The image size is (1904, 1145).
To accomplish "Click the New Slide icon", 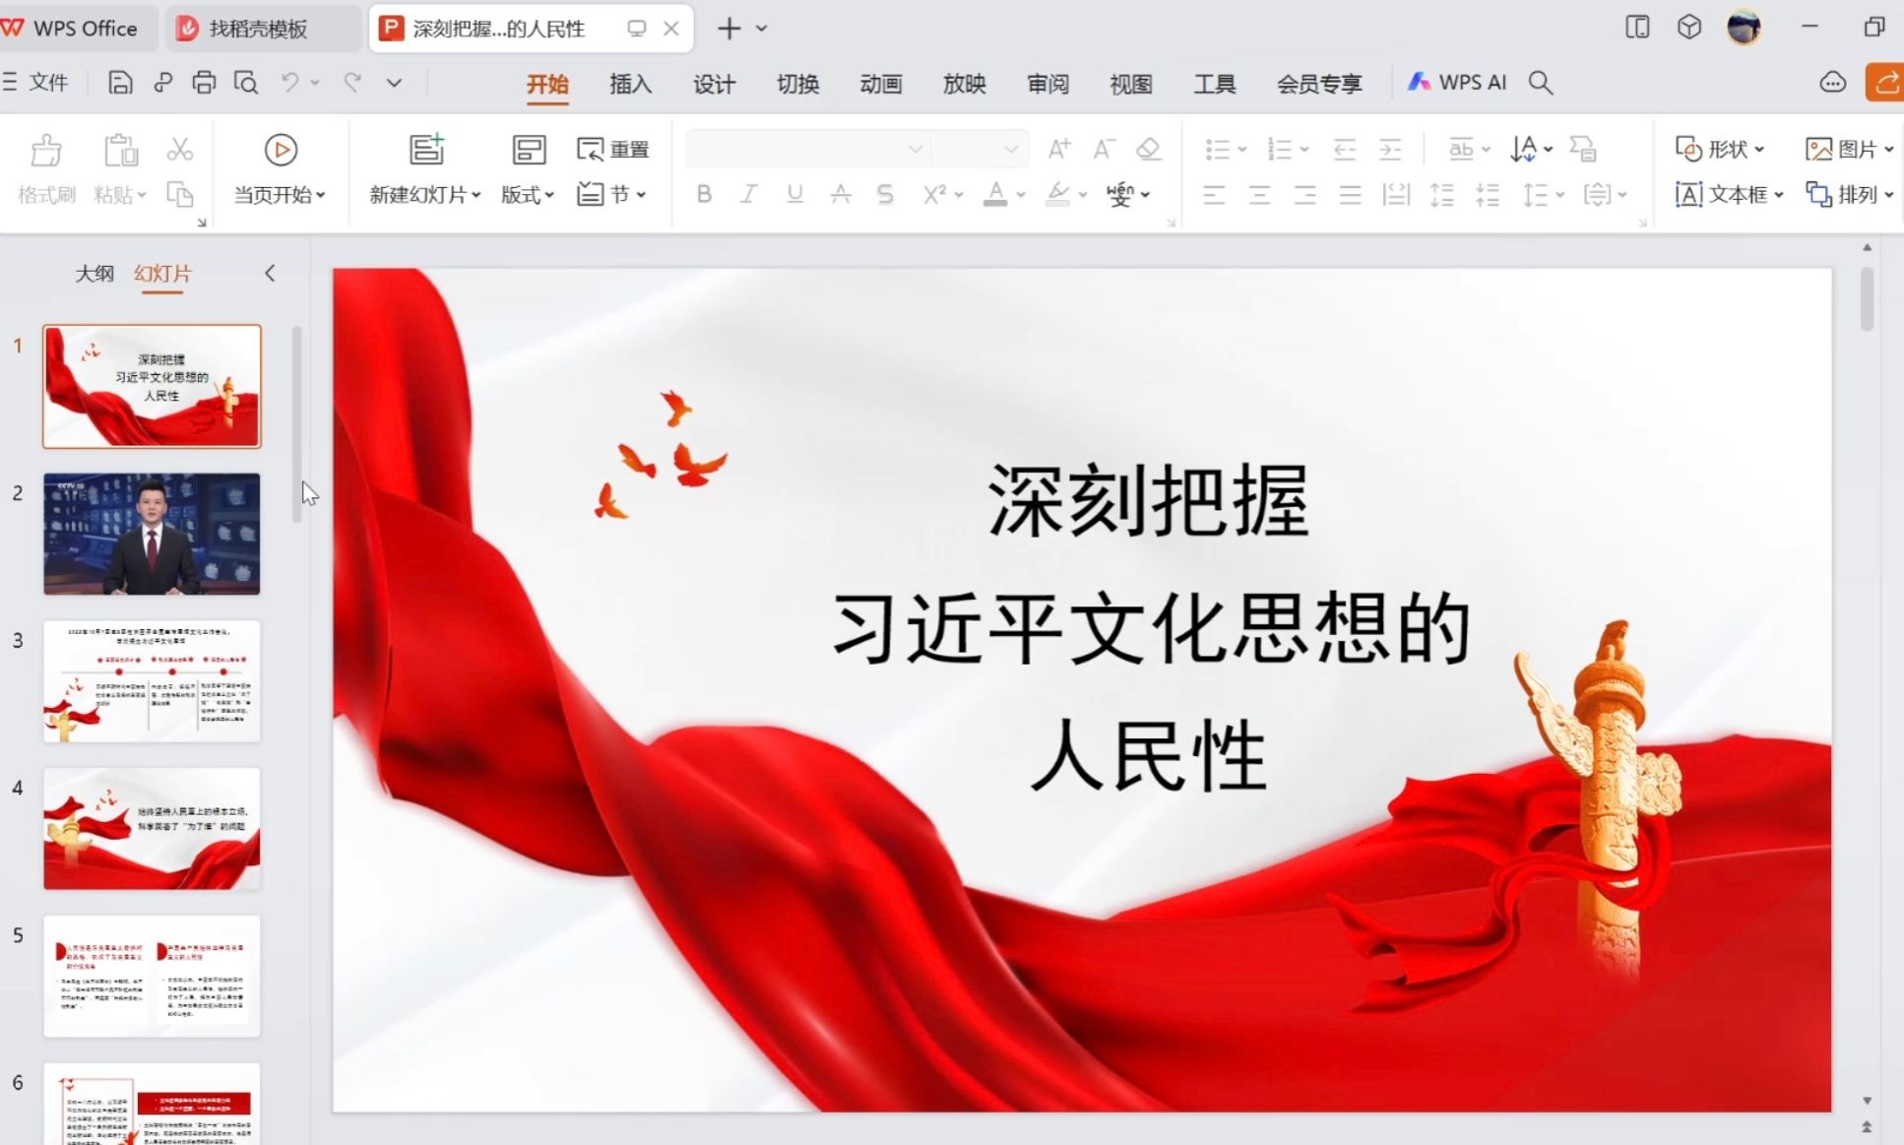I will click(x=426, y=151).
